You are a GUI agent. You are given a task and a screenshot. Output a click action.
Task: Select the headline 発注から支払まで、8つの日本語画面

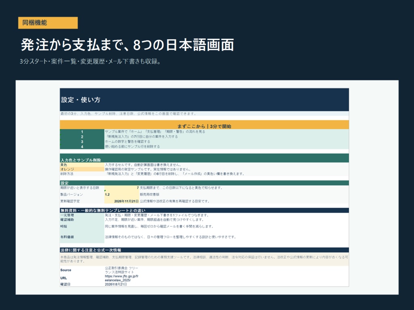pos(127,44)
